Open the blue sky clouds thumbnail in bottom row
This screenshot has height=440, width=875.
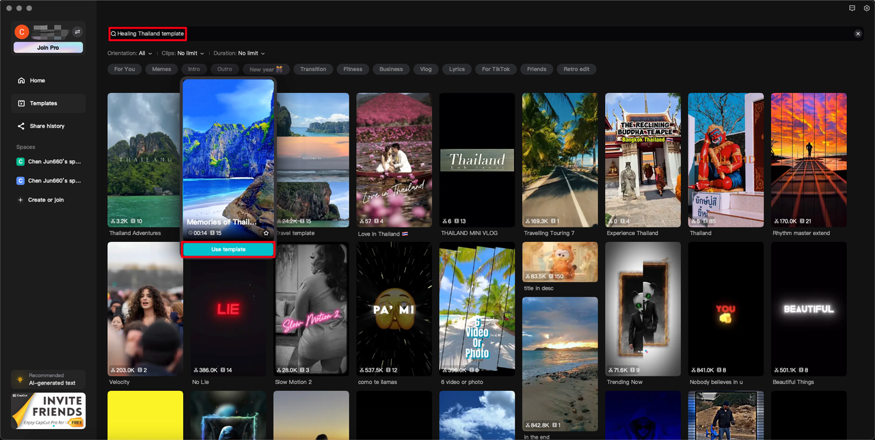(x=477, y=415)
